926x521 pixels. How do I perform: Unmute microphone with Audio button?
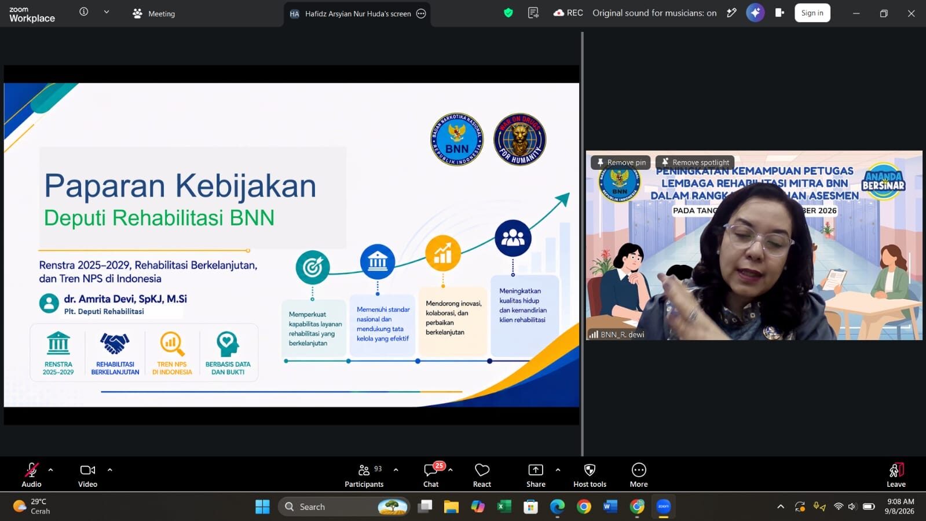coord(31,475)
